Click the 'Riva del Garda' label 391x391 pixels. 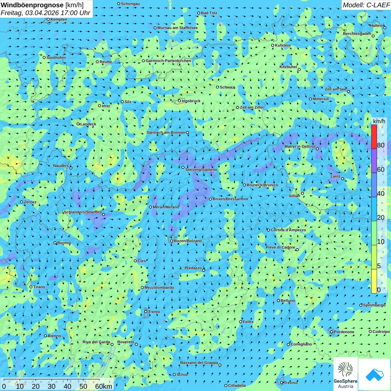96,342
